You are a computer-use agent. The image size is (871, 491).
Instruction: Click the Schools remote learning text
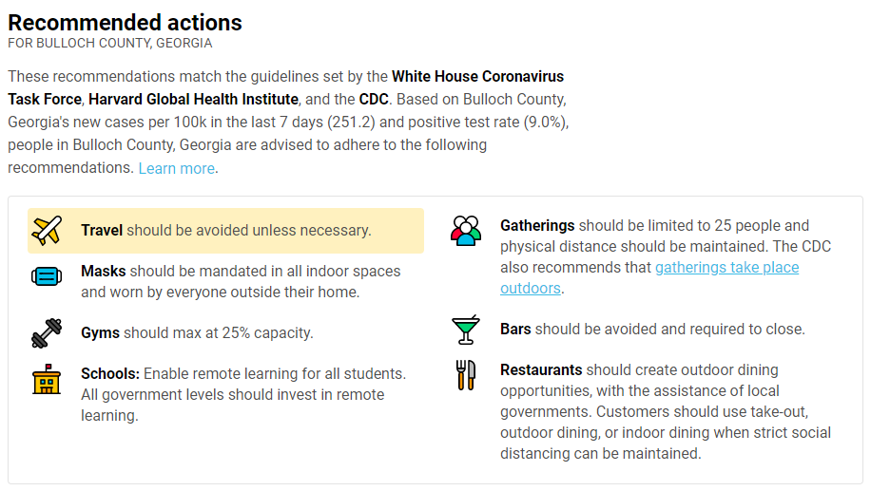[243, 394]
